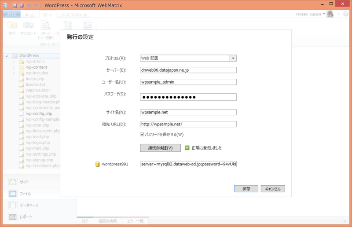Viewport: 352px width, 227px height.
Task: Expand the wp-content folder arrow
Action: pos(14,67)
